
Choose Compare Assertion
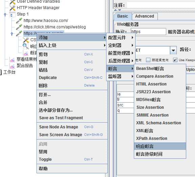[160, 76]
